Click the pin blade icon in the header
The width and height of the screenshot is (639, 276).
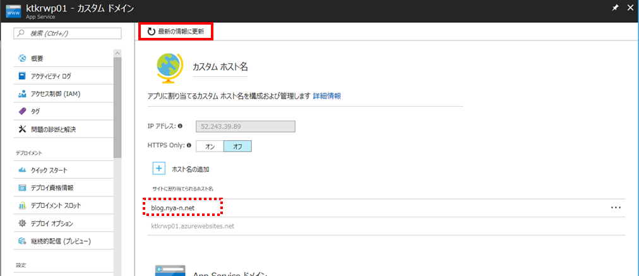click(x=616, y=8)
